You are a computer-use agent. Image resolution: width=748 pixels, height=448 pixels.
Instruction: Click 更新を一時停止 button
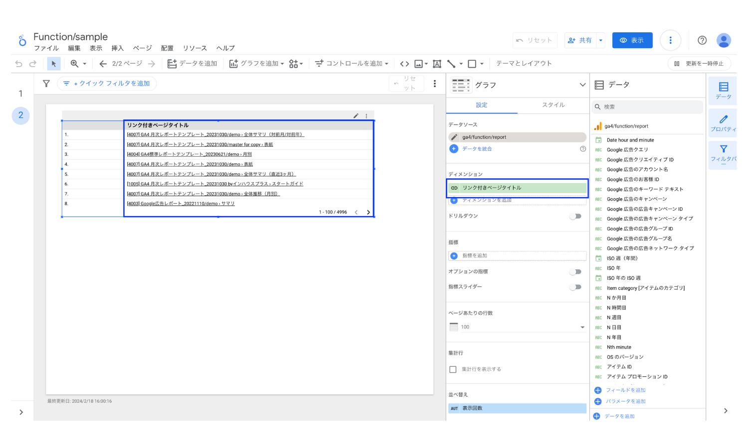[x=699, y=64]
